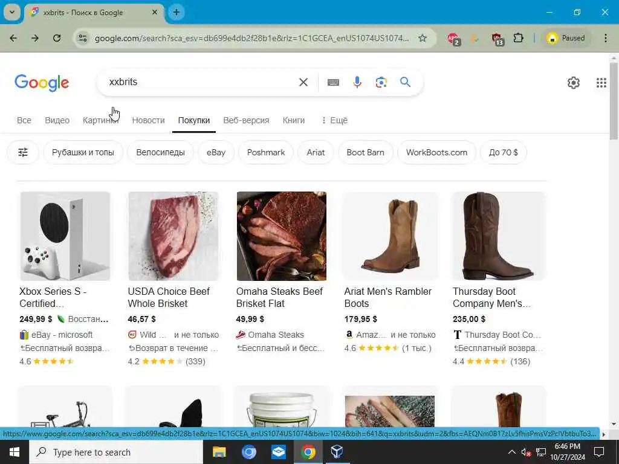
Task: Bookmark this page with the star
Action: tap(423, 38)
